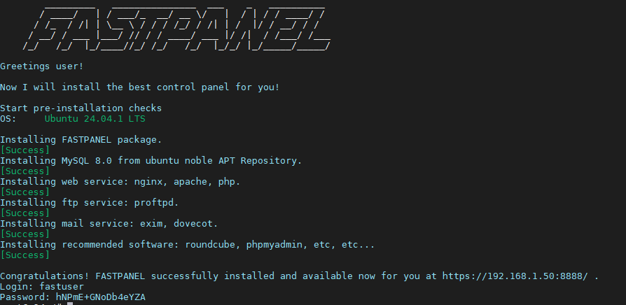The height and width of the screenshot is (305, 626).
Task: Click the [Success] under Installing FASTPANEL package
Action: click(x=25, y=150)
